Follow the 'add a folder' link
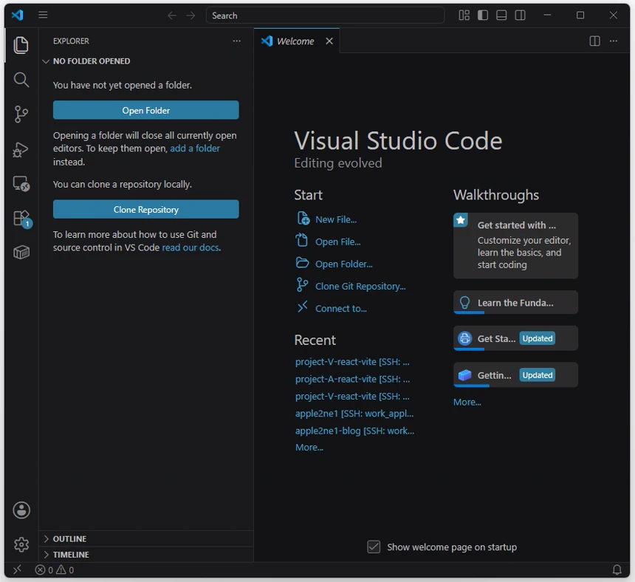Viewport: 635px width, 582px height. point(195,148)
